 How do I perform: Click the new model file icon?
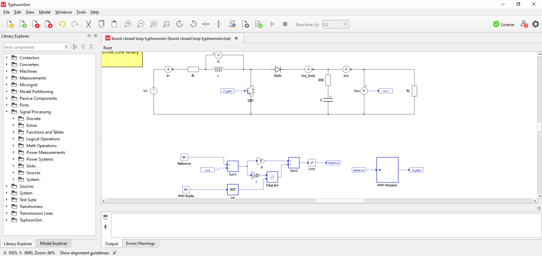pyautogui.click(x=10, y=24)
